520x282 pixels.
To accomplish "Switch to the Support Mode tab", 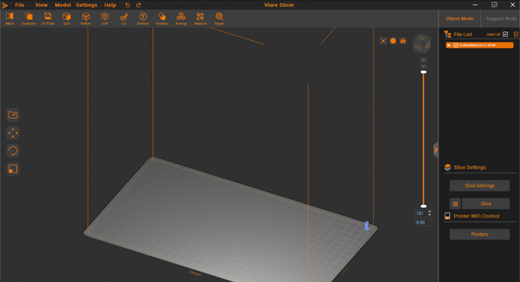I will click(x=501, y=19).
